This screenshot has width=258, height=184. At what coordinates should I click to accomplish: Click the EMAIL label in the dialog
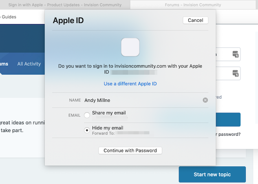click(74, 115)
